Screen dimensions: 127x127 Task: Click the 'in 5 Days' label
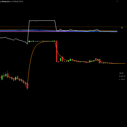pyautogui.click(x=122, y=79)
